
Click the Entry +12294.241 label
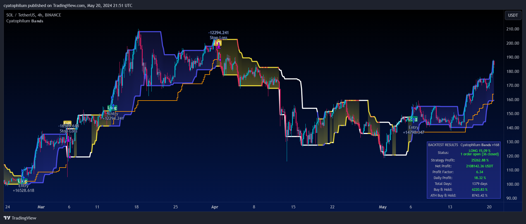[113, 116]
